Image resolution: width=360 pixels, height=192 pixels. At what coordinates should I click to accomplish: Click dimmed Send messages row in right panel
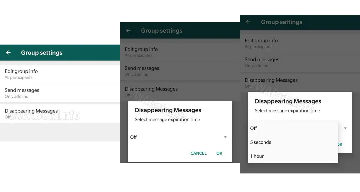coord(262,62)
